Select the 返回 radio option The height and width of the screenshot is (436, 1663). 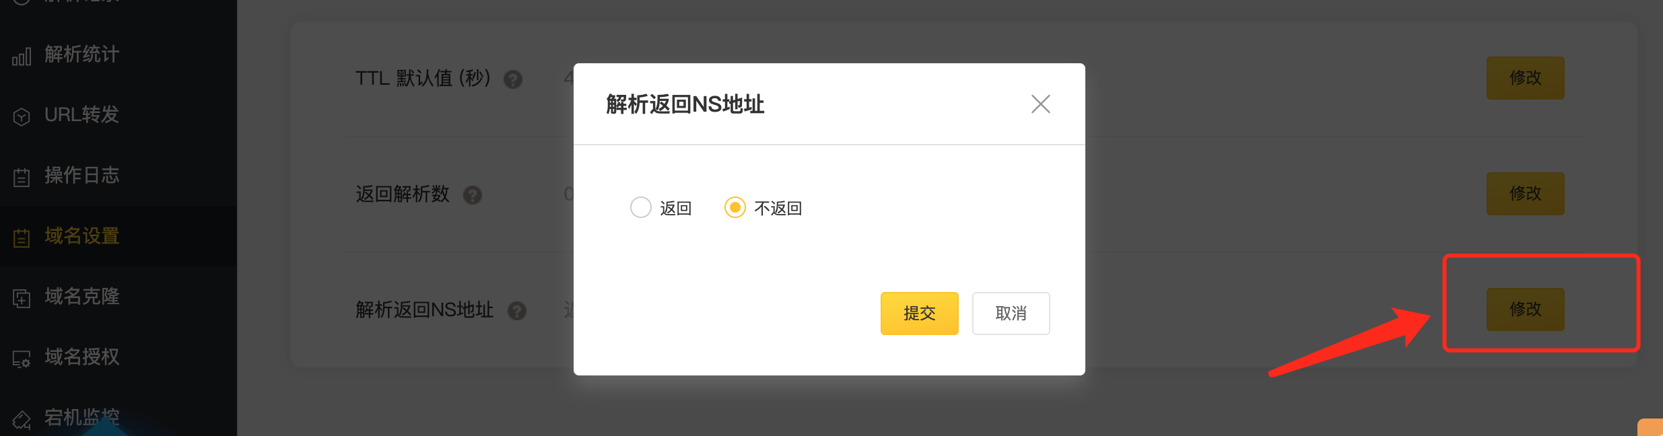point(641,207)
